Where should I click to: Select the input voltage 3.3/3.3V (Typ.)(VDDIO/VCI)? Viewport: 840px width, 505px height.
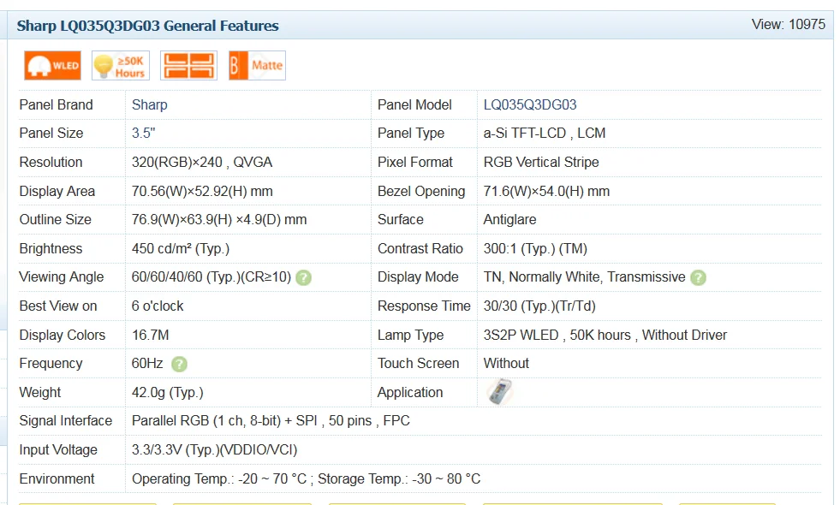214,450
